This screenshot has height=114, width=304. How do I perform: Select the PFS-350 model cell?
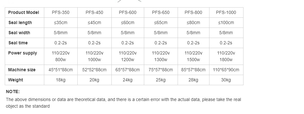61,13
